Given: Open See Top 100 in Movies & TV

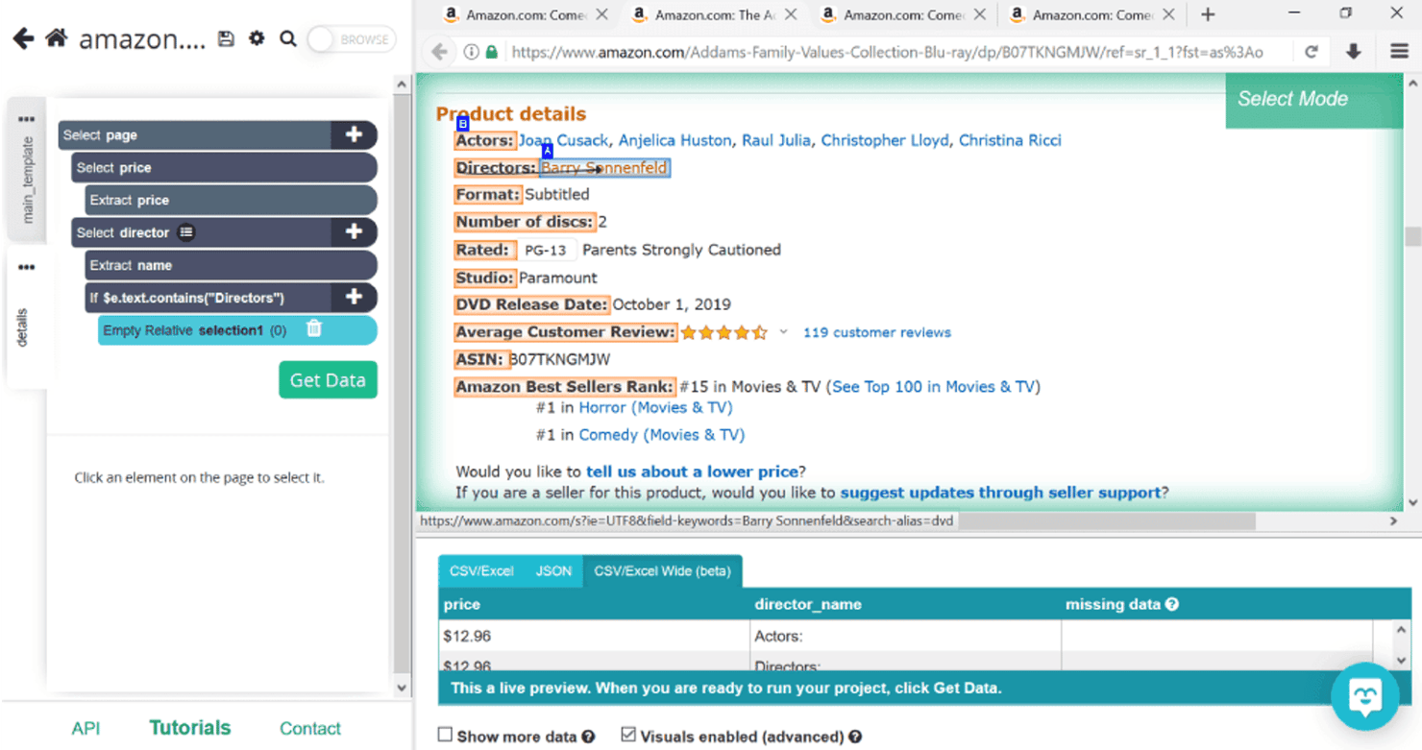Looking at the screenshot, I should pyautogui.click(x=933, y=386).
